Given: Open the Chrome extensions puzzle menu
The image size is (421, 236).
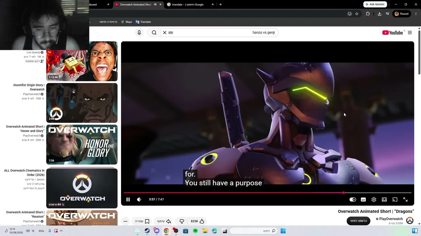Looking at the screenshot, I should [x=368, y=14].
